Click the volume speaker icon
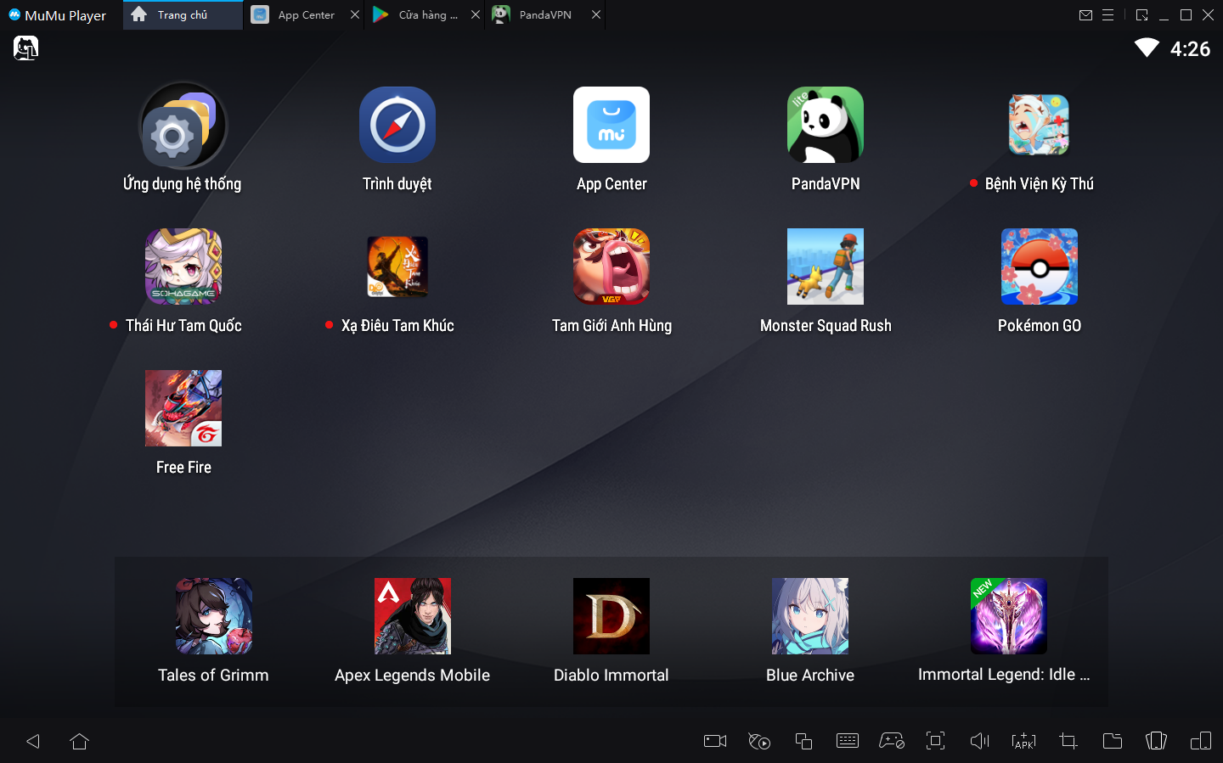The height and width of the screenshot is (763, 1223). (980, 741)
